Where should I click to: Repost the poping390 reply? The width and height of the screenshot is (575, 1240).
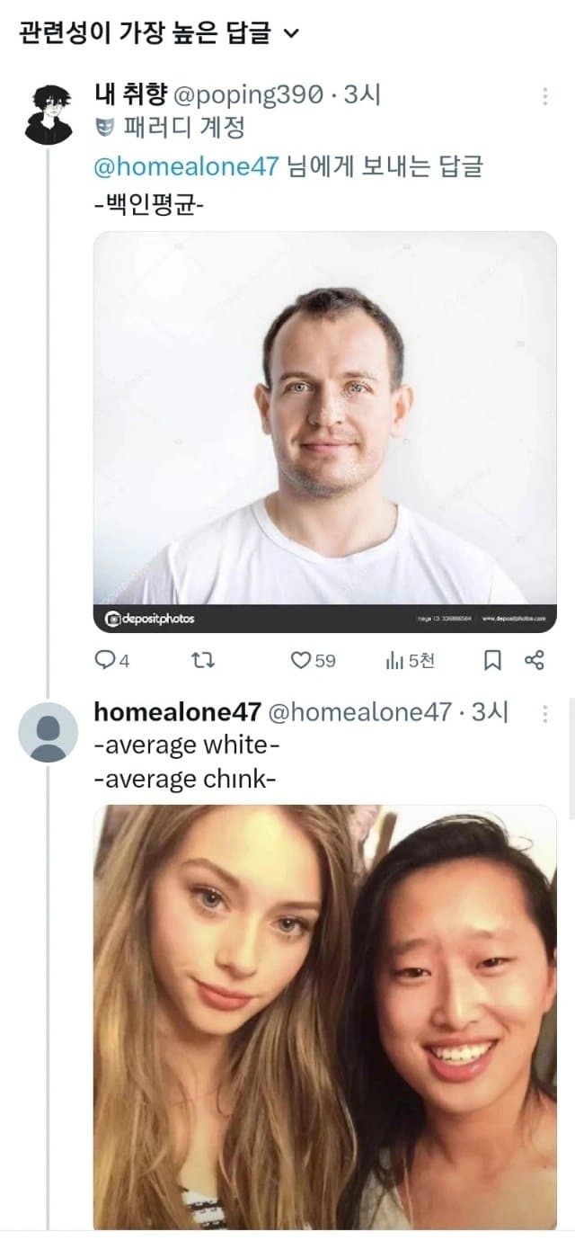[x=206, y=661]
